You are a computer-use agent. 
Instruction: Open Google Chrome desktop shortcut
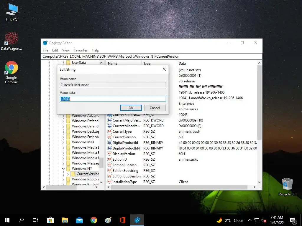(12, 72)
